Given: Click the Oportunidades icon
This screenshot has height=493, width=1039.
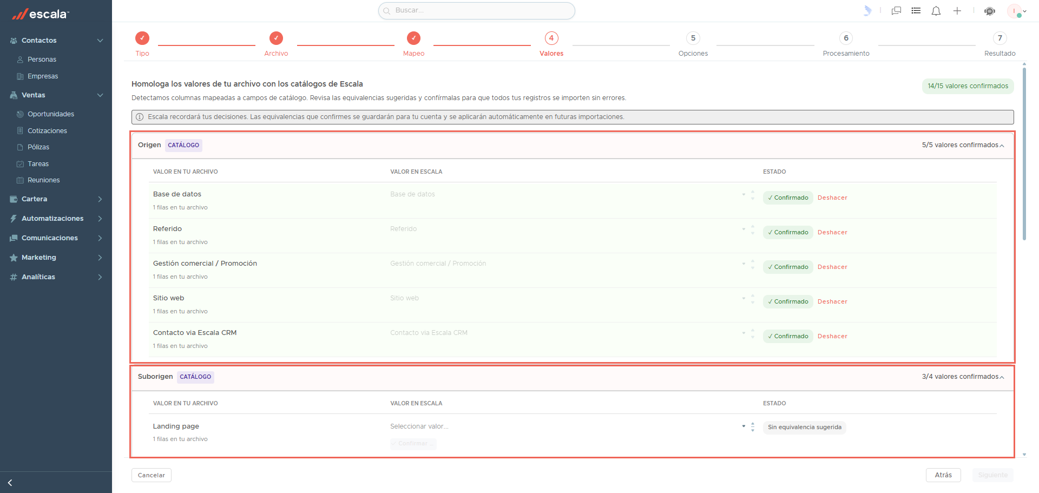Looking at the screenshot, I should click(20, 114).
